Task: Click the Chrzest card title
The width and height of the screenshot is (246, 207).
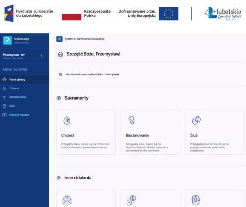Action: 68,135
